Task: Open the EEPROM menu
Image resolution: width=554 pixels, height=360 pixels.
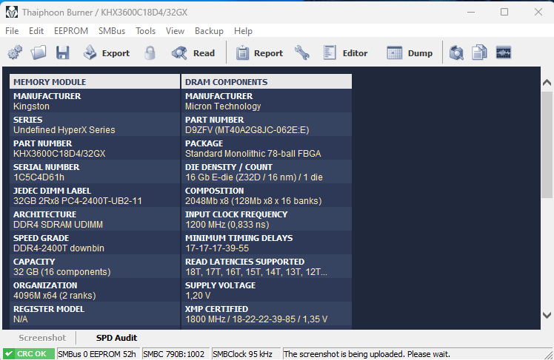Action: point(71,31)
